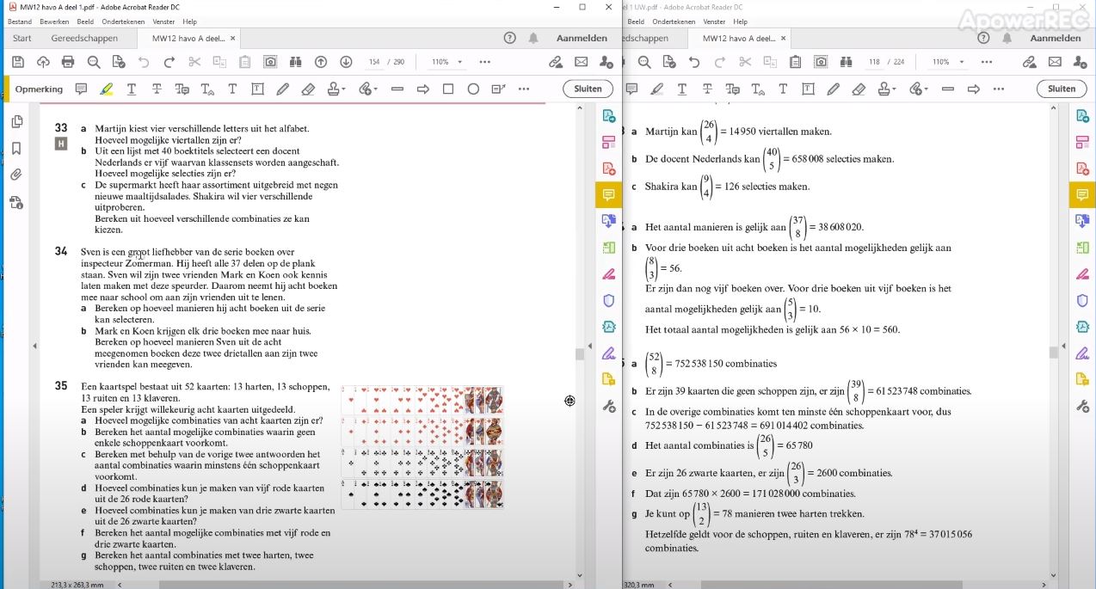1096x589 pixels.
Task: Click left window vertical scrollbar thumb
Action: (x=580, y=354)
